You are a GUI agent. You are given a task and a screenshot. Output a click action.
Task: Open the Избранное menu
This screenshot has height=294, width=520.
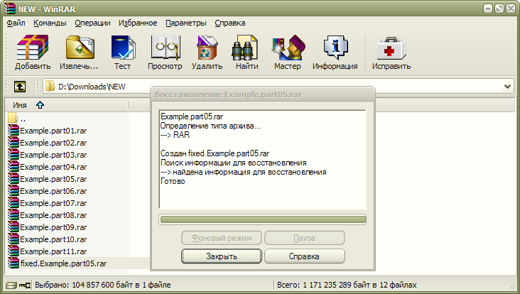138,23
